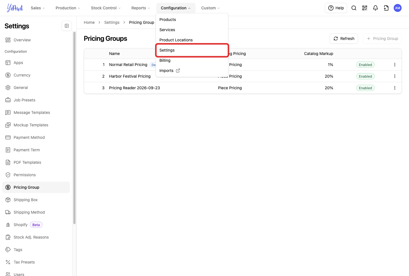Click the Catalog Markup column header
The image size is (409, 276).
319,54
